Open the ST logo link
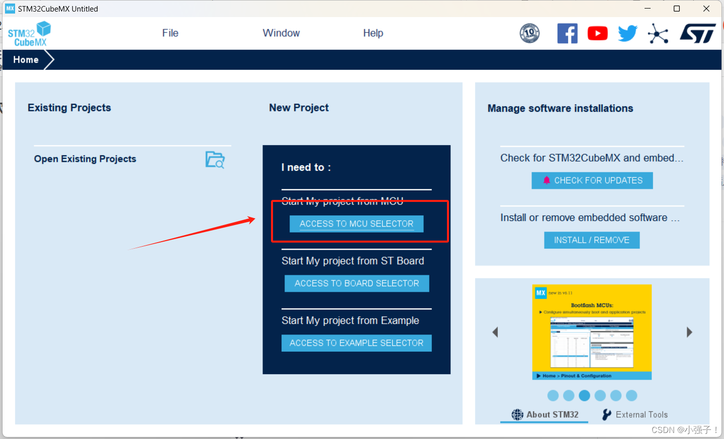 [697, 34]
